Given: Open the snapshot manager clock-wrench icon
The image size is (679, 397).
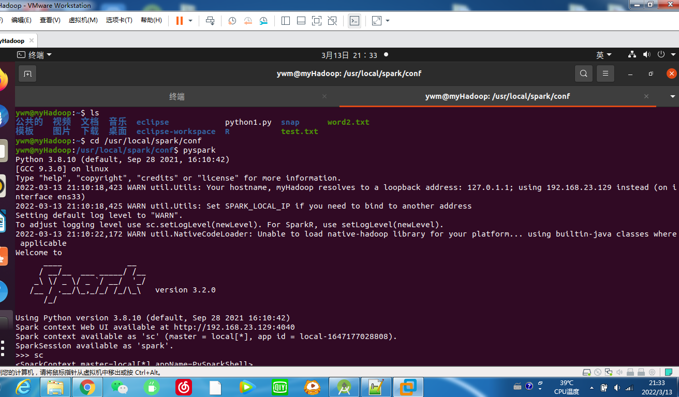Looking at the screenshot, I should click(264, 21).
